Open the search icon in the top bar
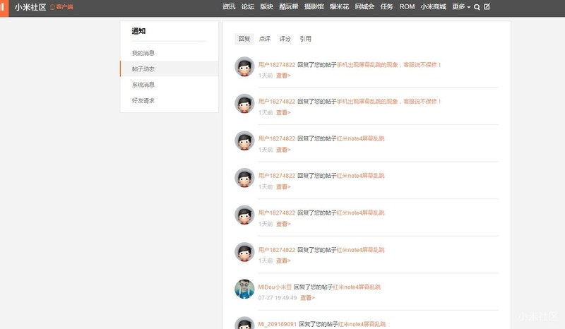565x329 pixels. 477,7
